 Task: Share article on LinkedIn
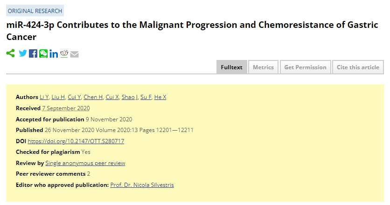coord(54,53)
